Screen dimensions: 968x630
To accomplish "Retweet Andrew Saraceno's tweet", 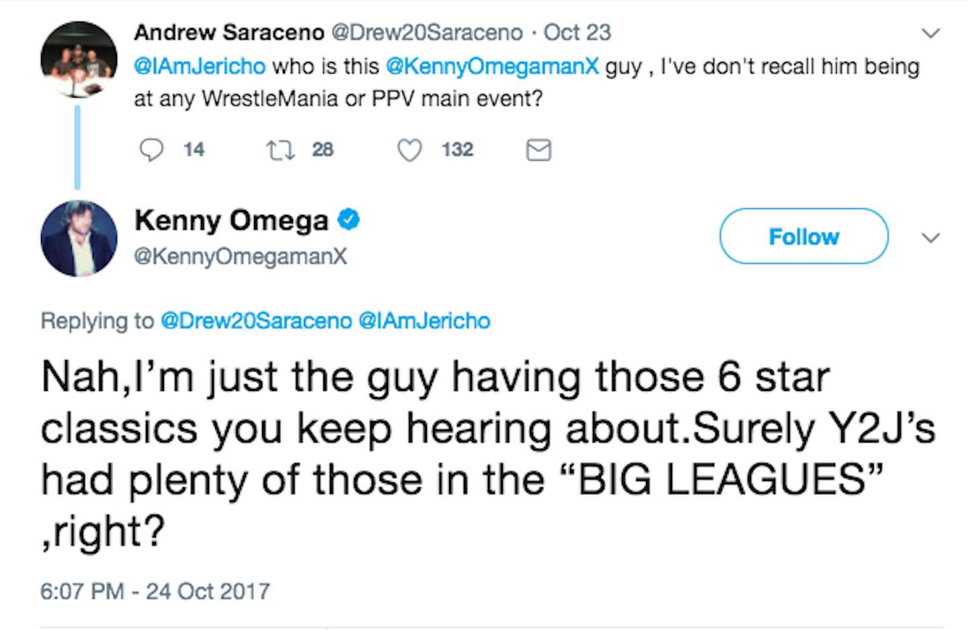I will click(280, 149).
